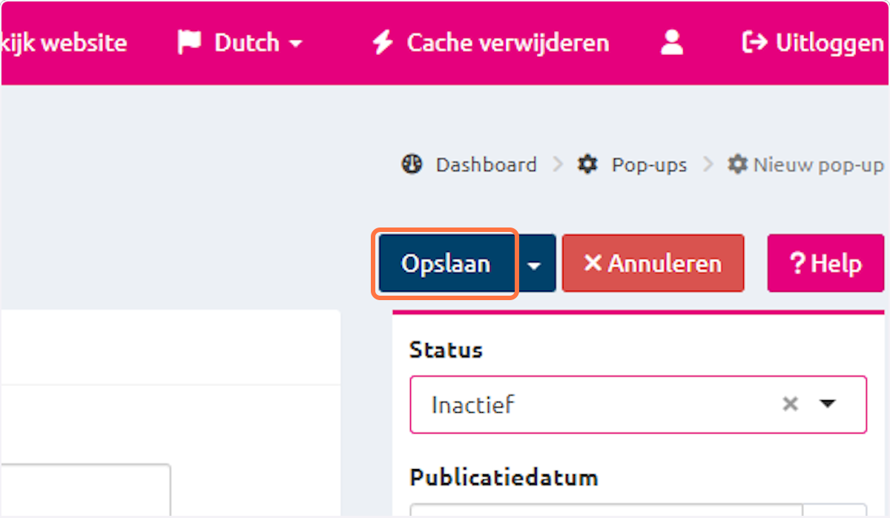Screen dimensions: 890x518
Task: Expand the Status dropdown arrow
Action: point(828,405)
